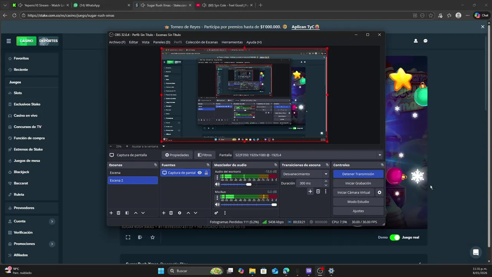492x277 pixels.
Task: Delete the scene transition
Action: 318,191
